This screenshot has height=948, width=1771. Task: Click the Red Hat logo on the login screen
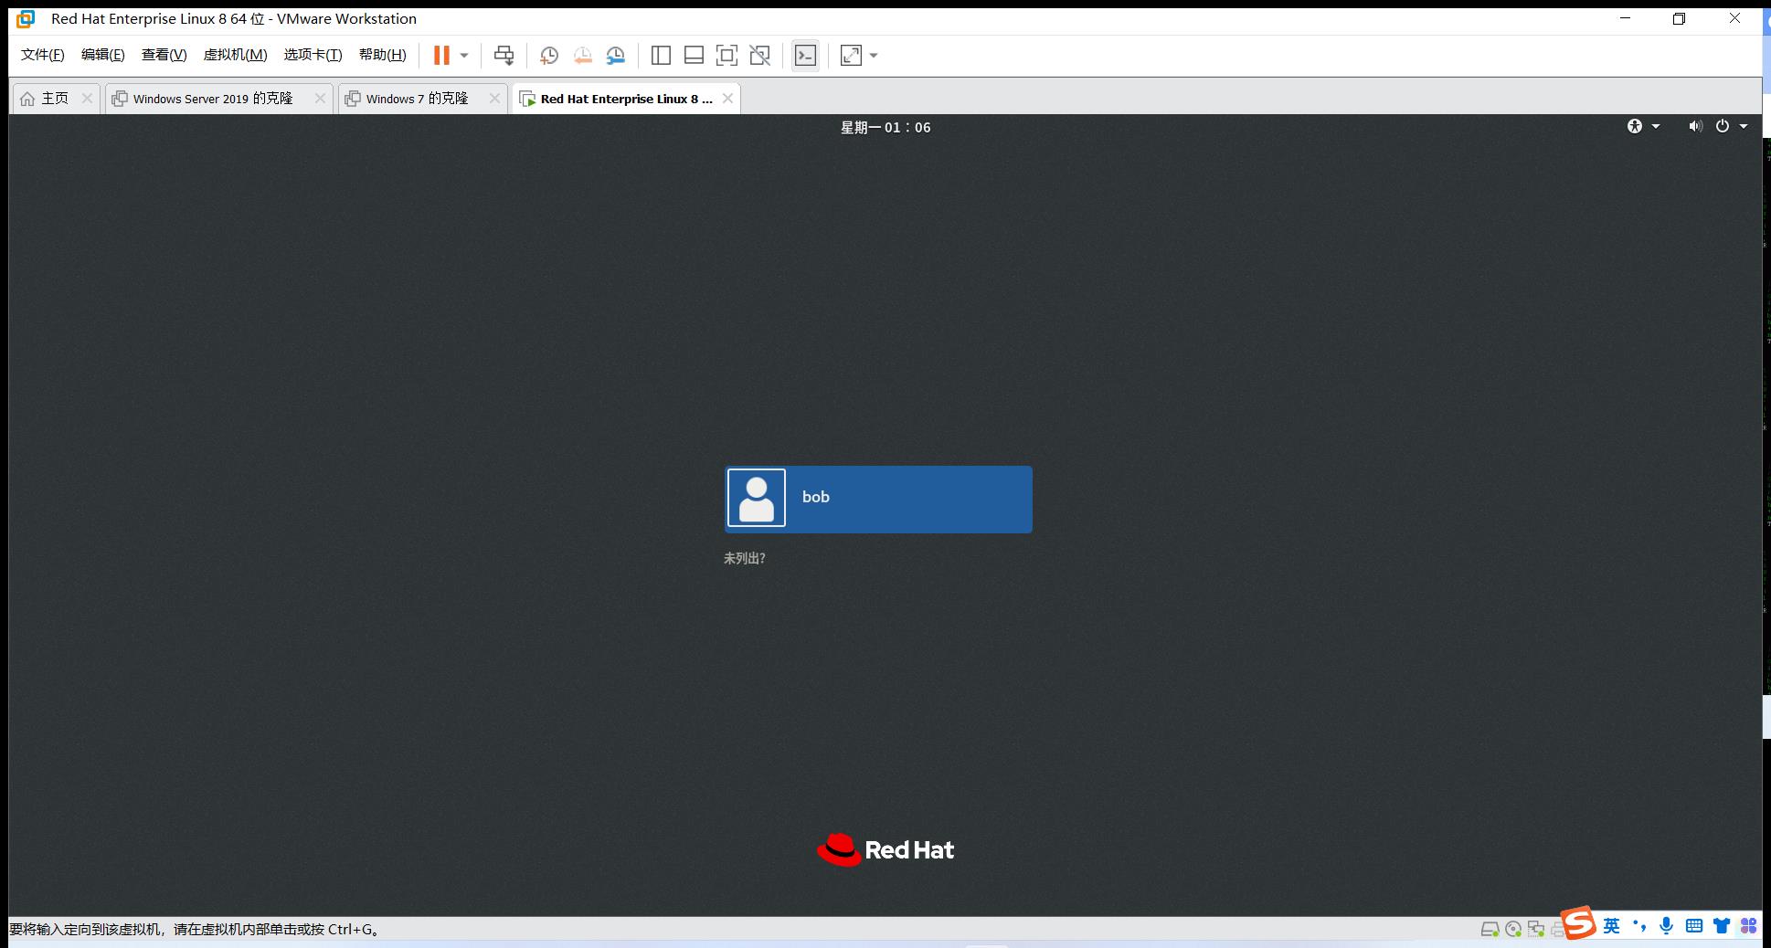click(885, 849)
